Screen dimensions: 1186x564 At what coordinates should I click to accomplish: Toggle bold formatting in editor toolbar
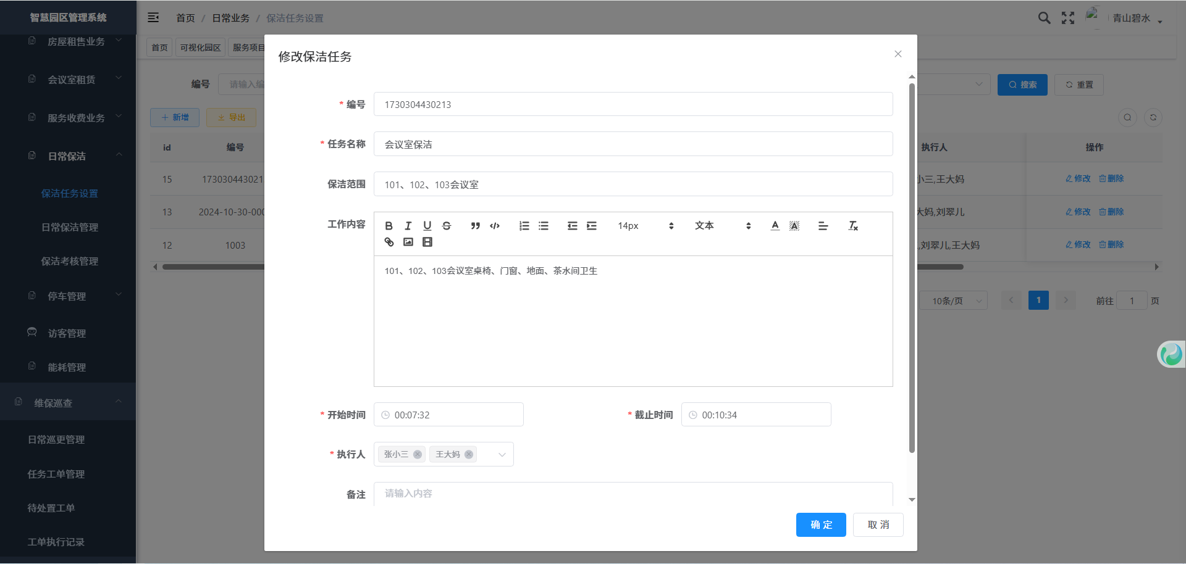(389, 226)
